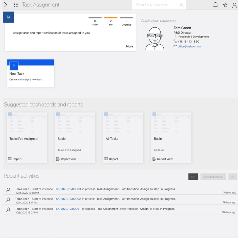
Task: Show All recent activities
Action: tap(232, 177)
